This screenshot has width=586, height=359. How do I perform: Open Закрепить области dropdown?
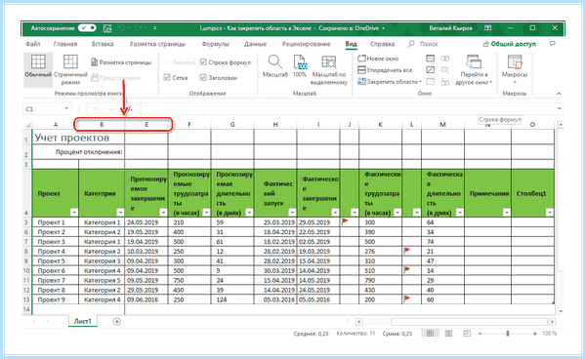pyautogui.click(x=390, y=81)
